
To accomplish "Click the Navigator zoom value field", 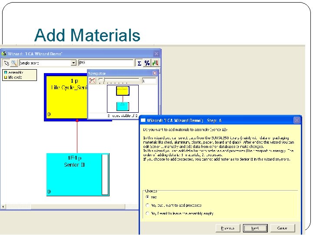I will (149, 81).
